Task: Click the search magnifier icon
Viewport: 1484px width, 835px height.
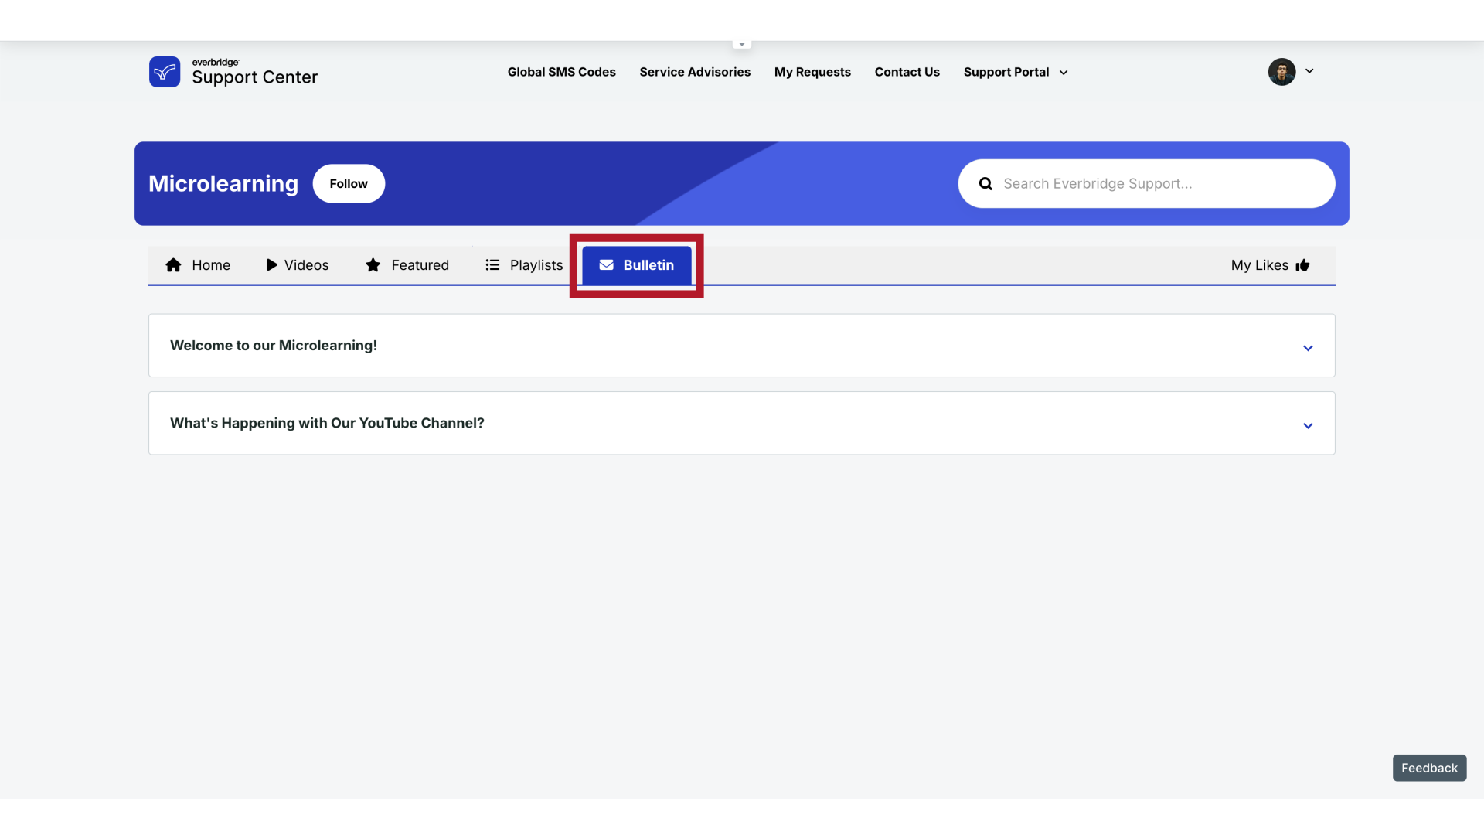Action: point(985,184)
